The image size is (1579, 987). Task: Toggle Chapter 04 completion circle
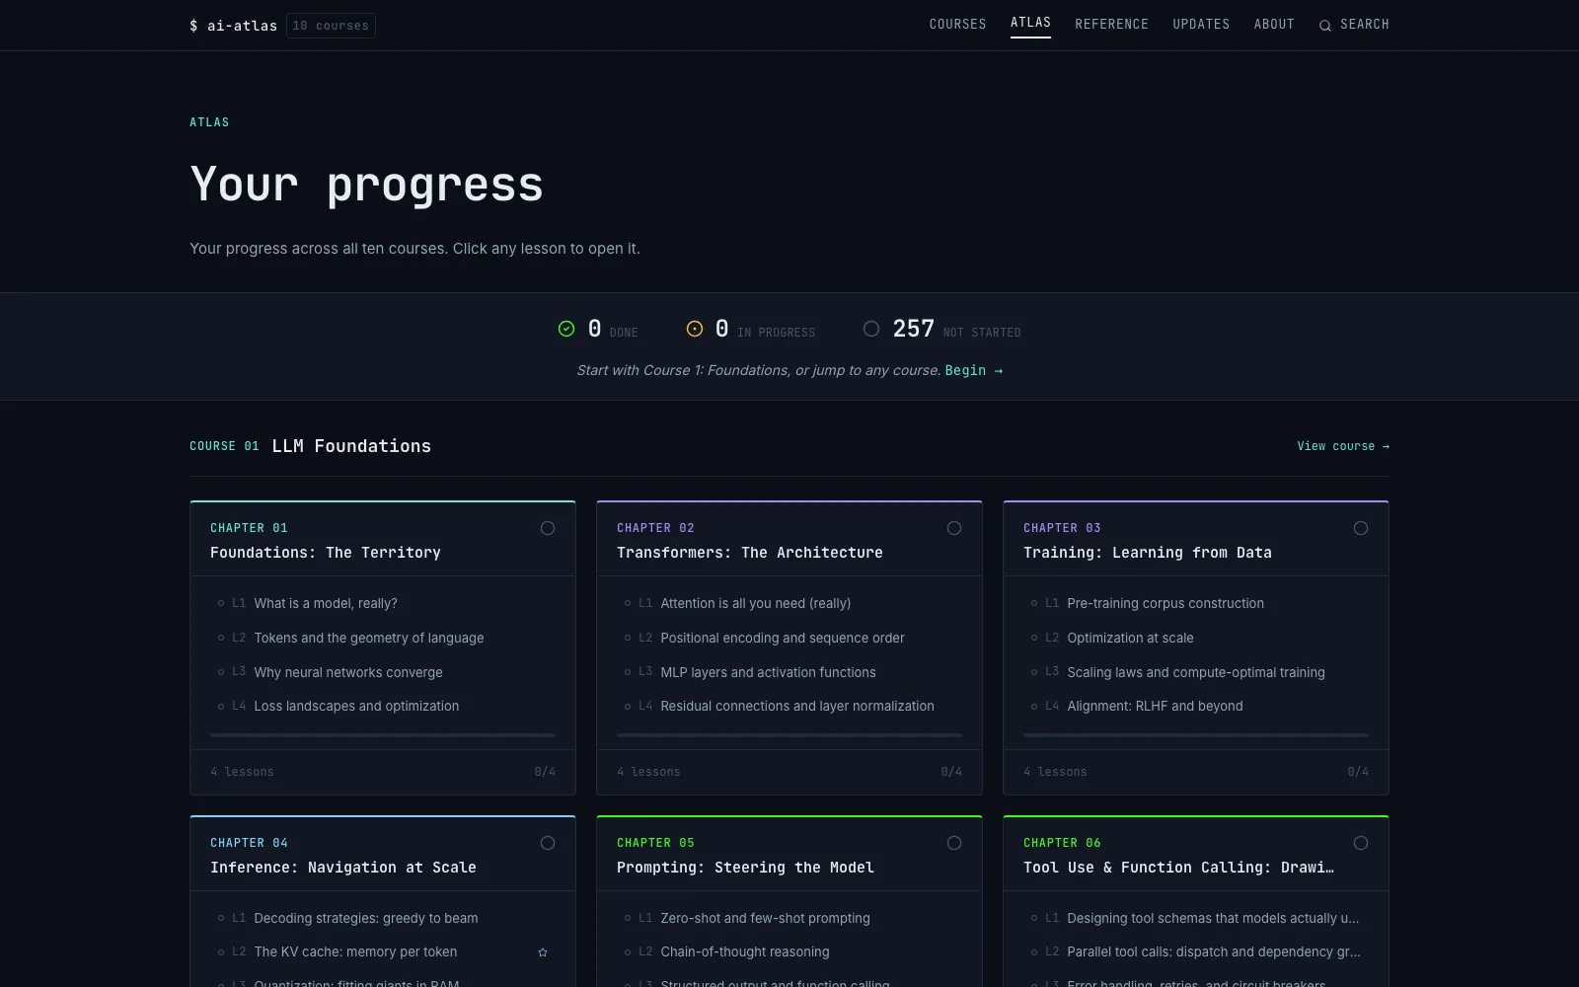(x=548, y=843)
